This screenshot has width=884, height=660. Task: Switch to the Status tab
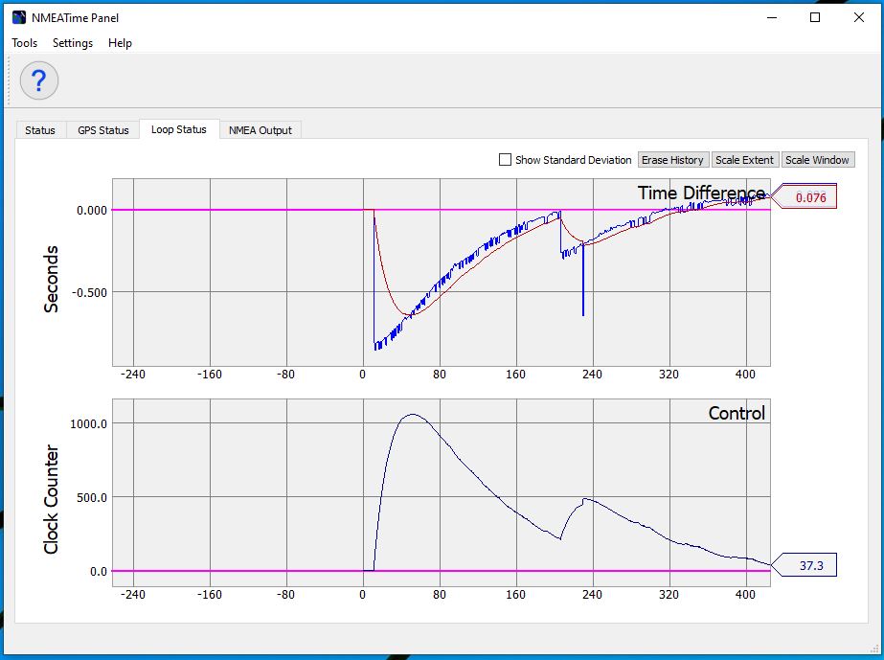point(40,130)
